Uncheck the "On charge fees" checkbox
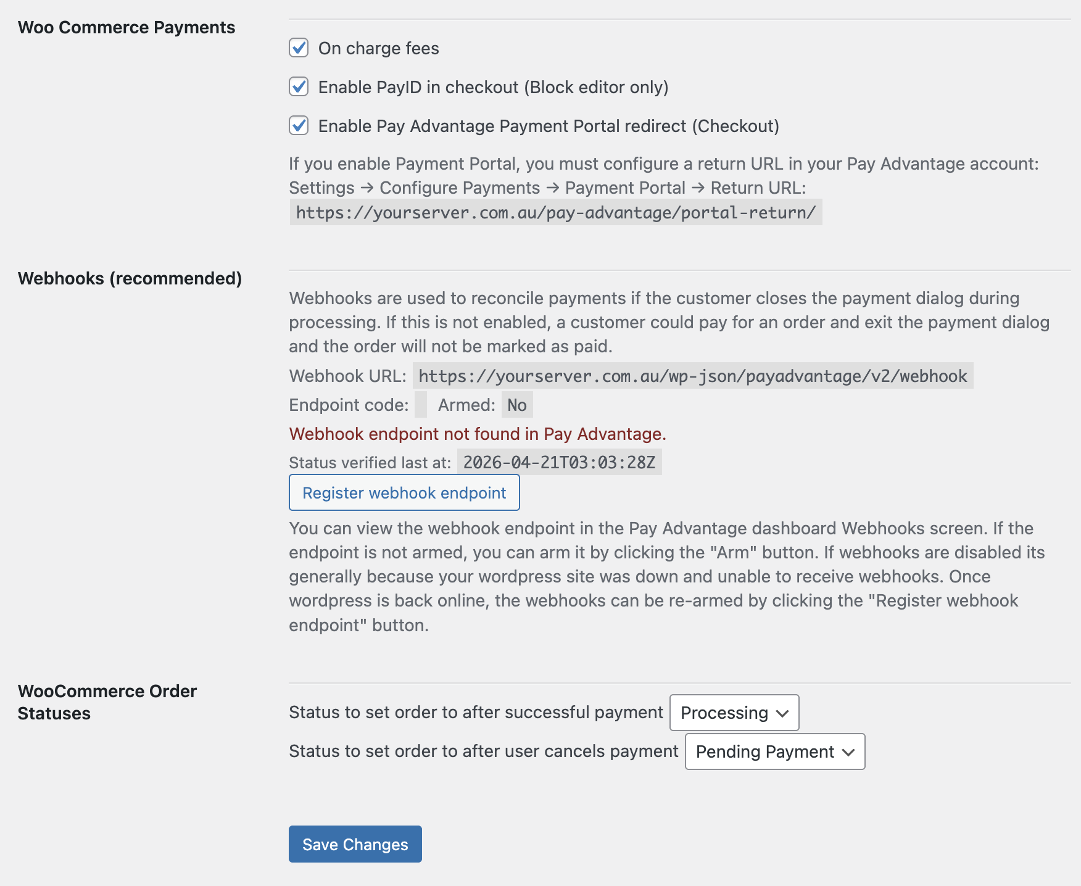The image size is (1081, 886). (299, 48)
